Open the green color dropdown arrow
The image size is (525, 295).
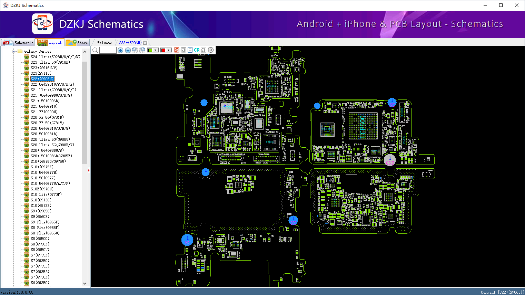point(156,50)
